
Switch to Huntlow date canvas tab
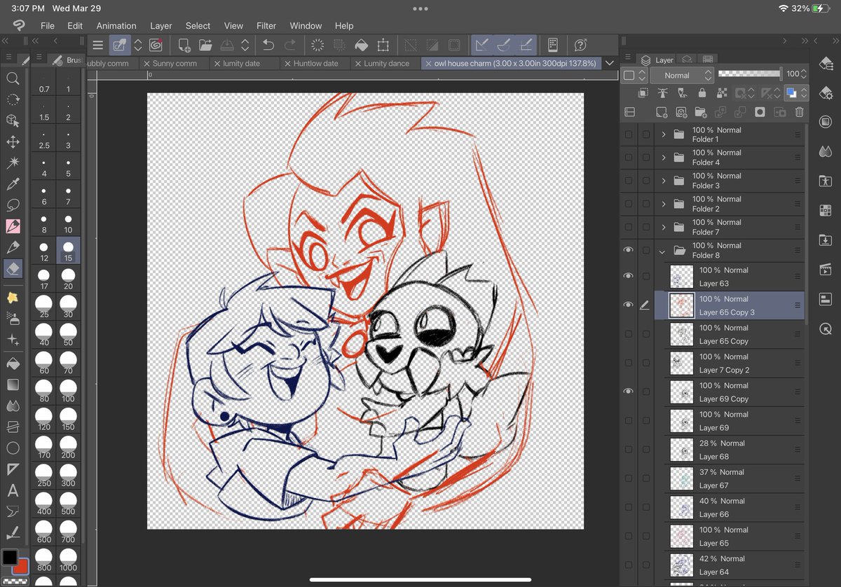[315, 63]
